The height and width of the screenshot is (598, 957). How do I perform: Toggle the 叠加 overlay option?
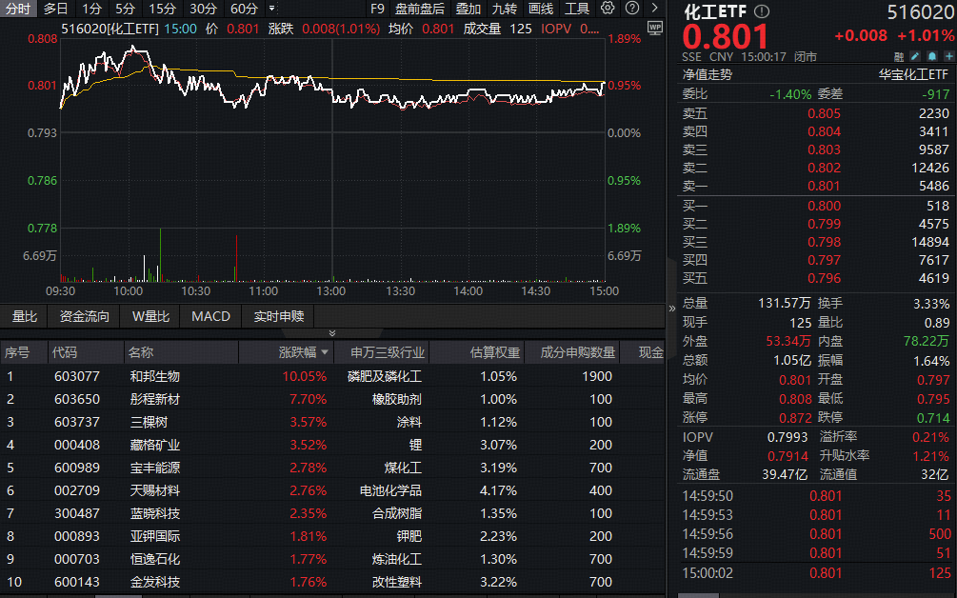pyautogui.click(x=469, y=9)
